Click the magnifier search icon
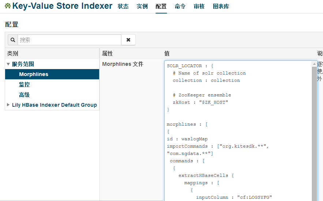The height and width of the screenshot is (201, 323). coord(13,40)
